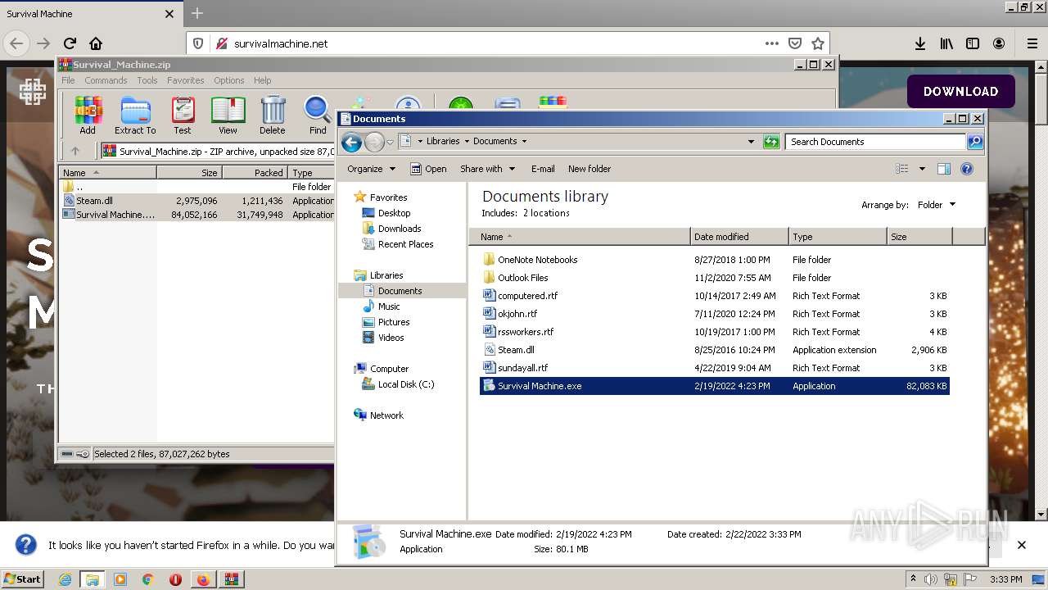The height and width of the screenshot is (590, 1048).
Task: Click WinRAR's up one level arrow
Action: tap(75, 151)
